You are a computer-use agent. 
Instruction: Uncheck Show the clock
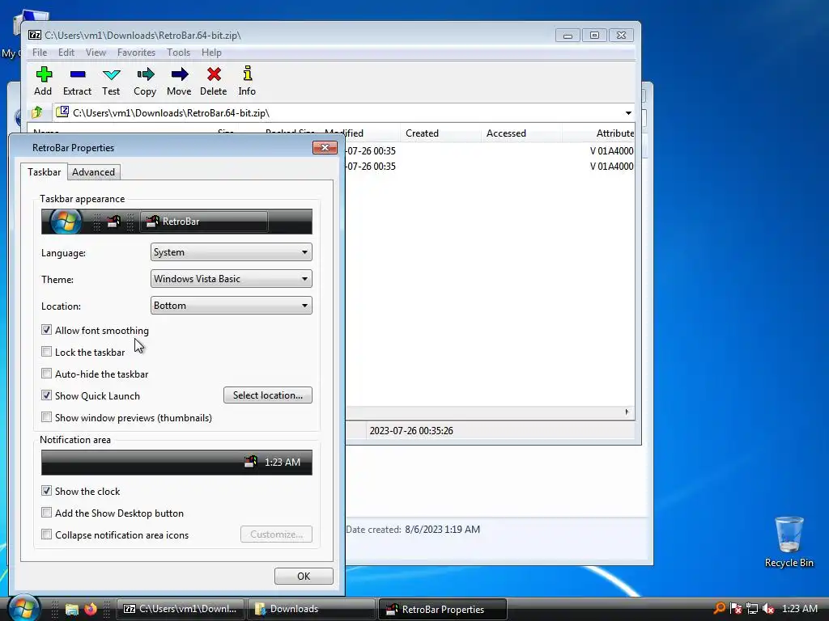tap(46, 491)
